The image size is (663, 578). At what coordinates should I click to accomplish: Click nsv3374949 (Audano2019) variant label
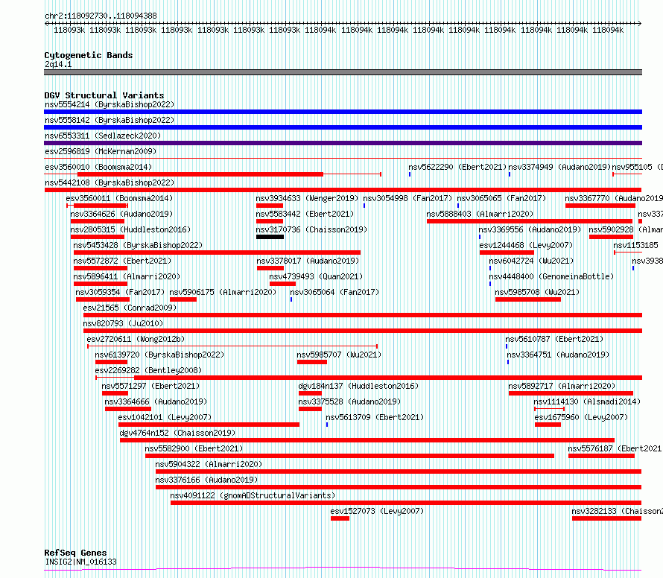559,167
